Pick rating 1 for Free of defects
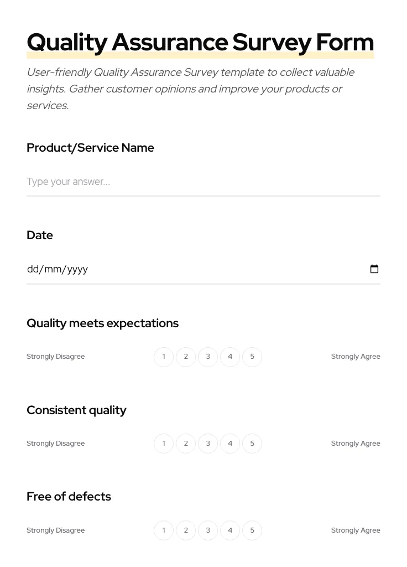This screenshot has width=407, height=567. tap(164, 530)
